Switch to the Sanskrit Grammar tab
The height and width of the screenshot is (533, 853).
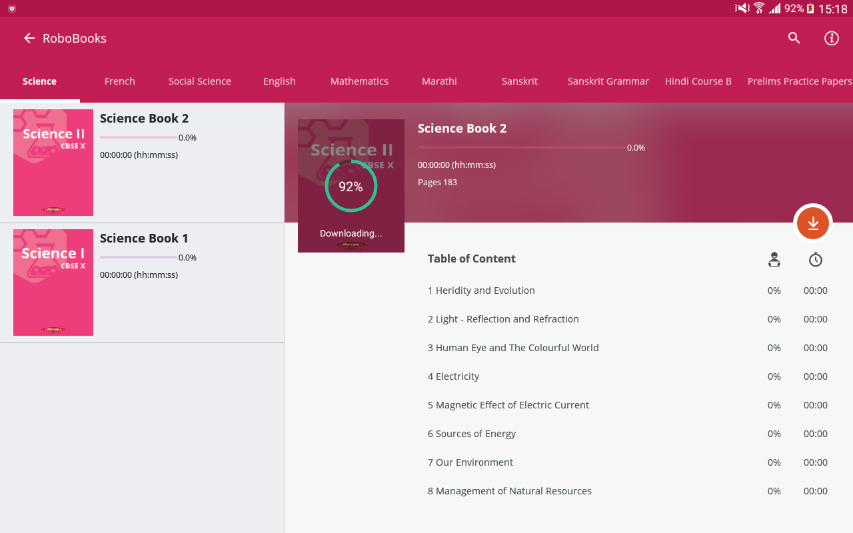click(608, 81)
